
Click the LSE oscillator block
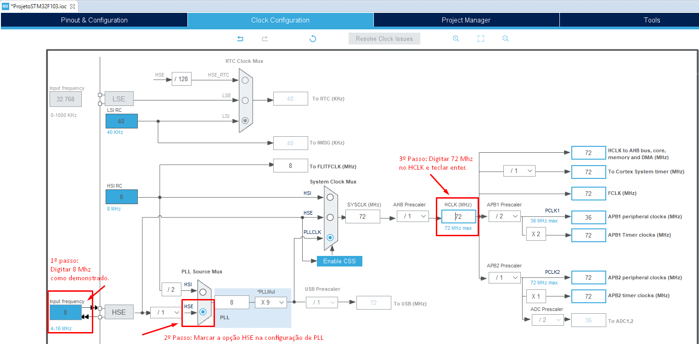pos(119,99)
